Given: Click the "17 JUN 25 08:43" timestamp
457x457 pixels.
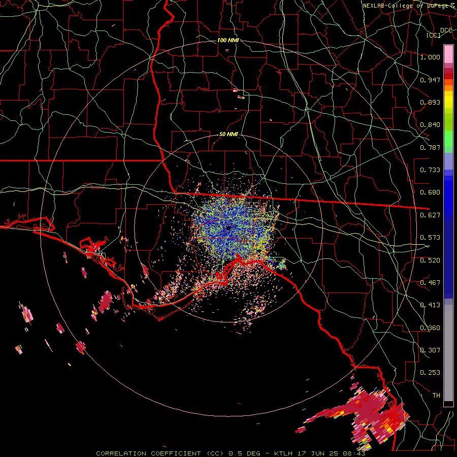Looking at the screenshot, I should coord(332,453).
